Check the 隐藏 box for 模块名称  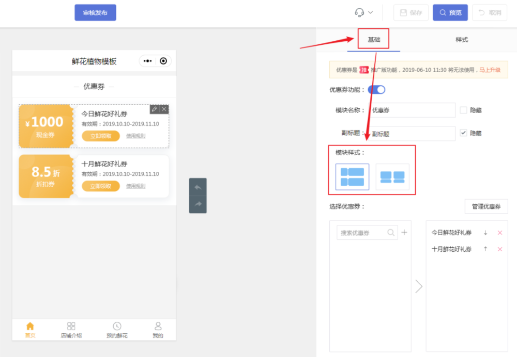463,110
